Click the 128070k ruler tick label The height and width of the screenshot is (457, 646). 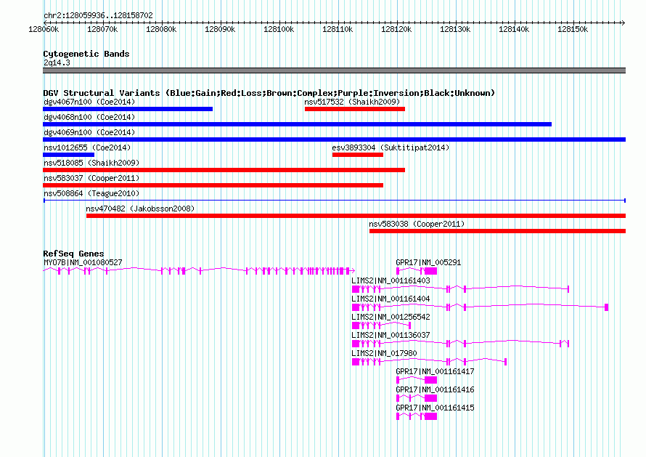(102, 29)
